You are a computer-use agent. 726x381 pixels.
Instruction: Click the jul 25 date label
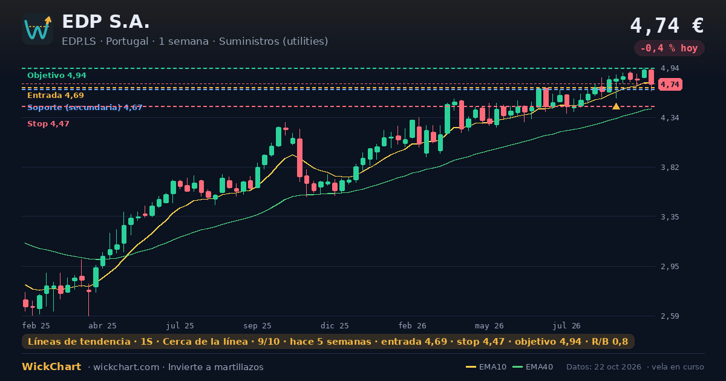180,325
